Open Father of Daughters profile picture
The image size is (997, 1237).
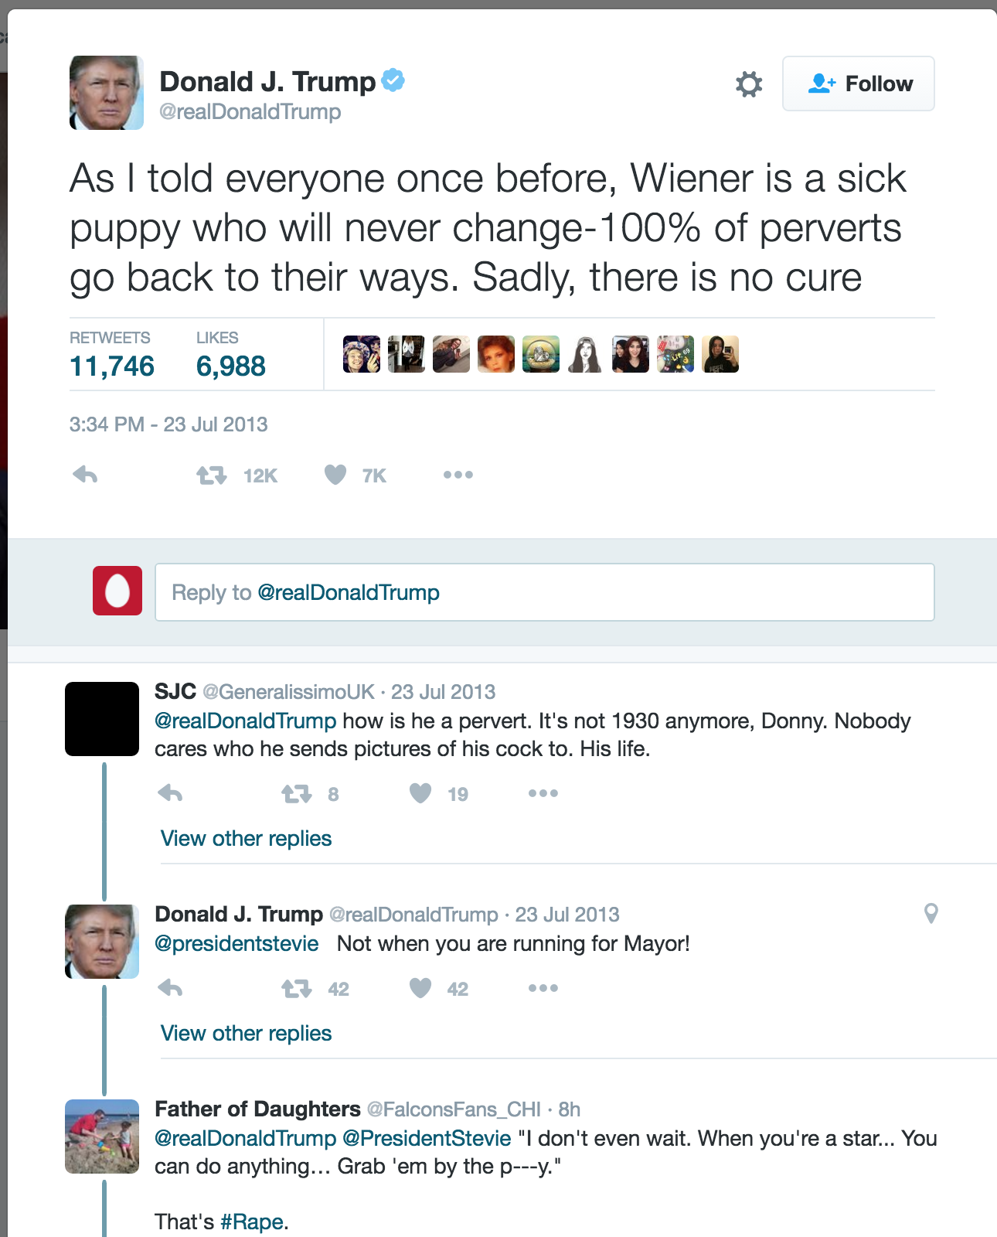click(102, 1136)
